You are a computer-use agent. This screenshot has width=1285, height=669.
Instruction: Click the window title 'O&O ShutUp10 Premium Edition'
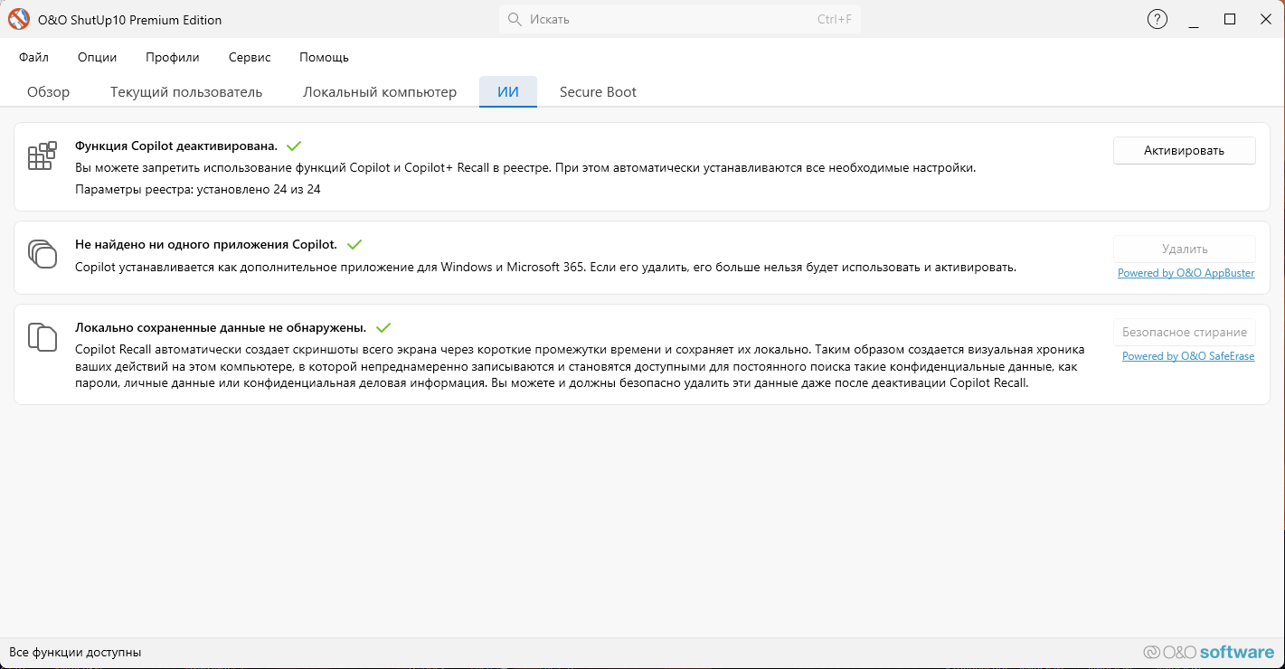click(129, 20)
